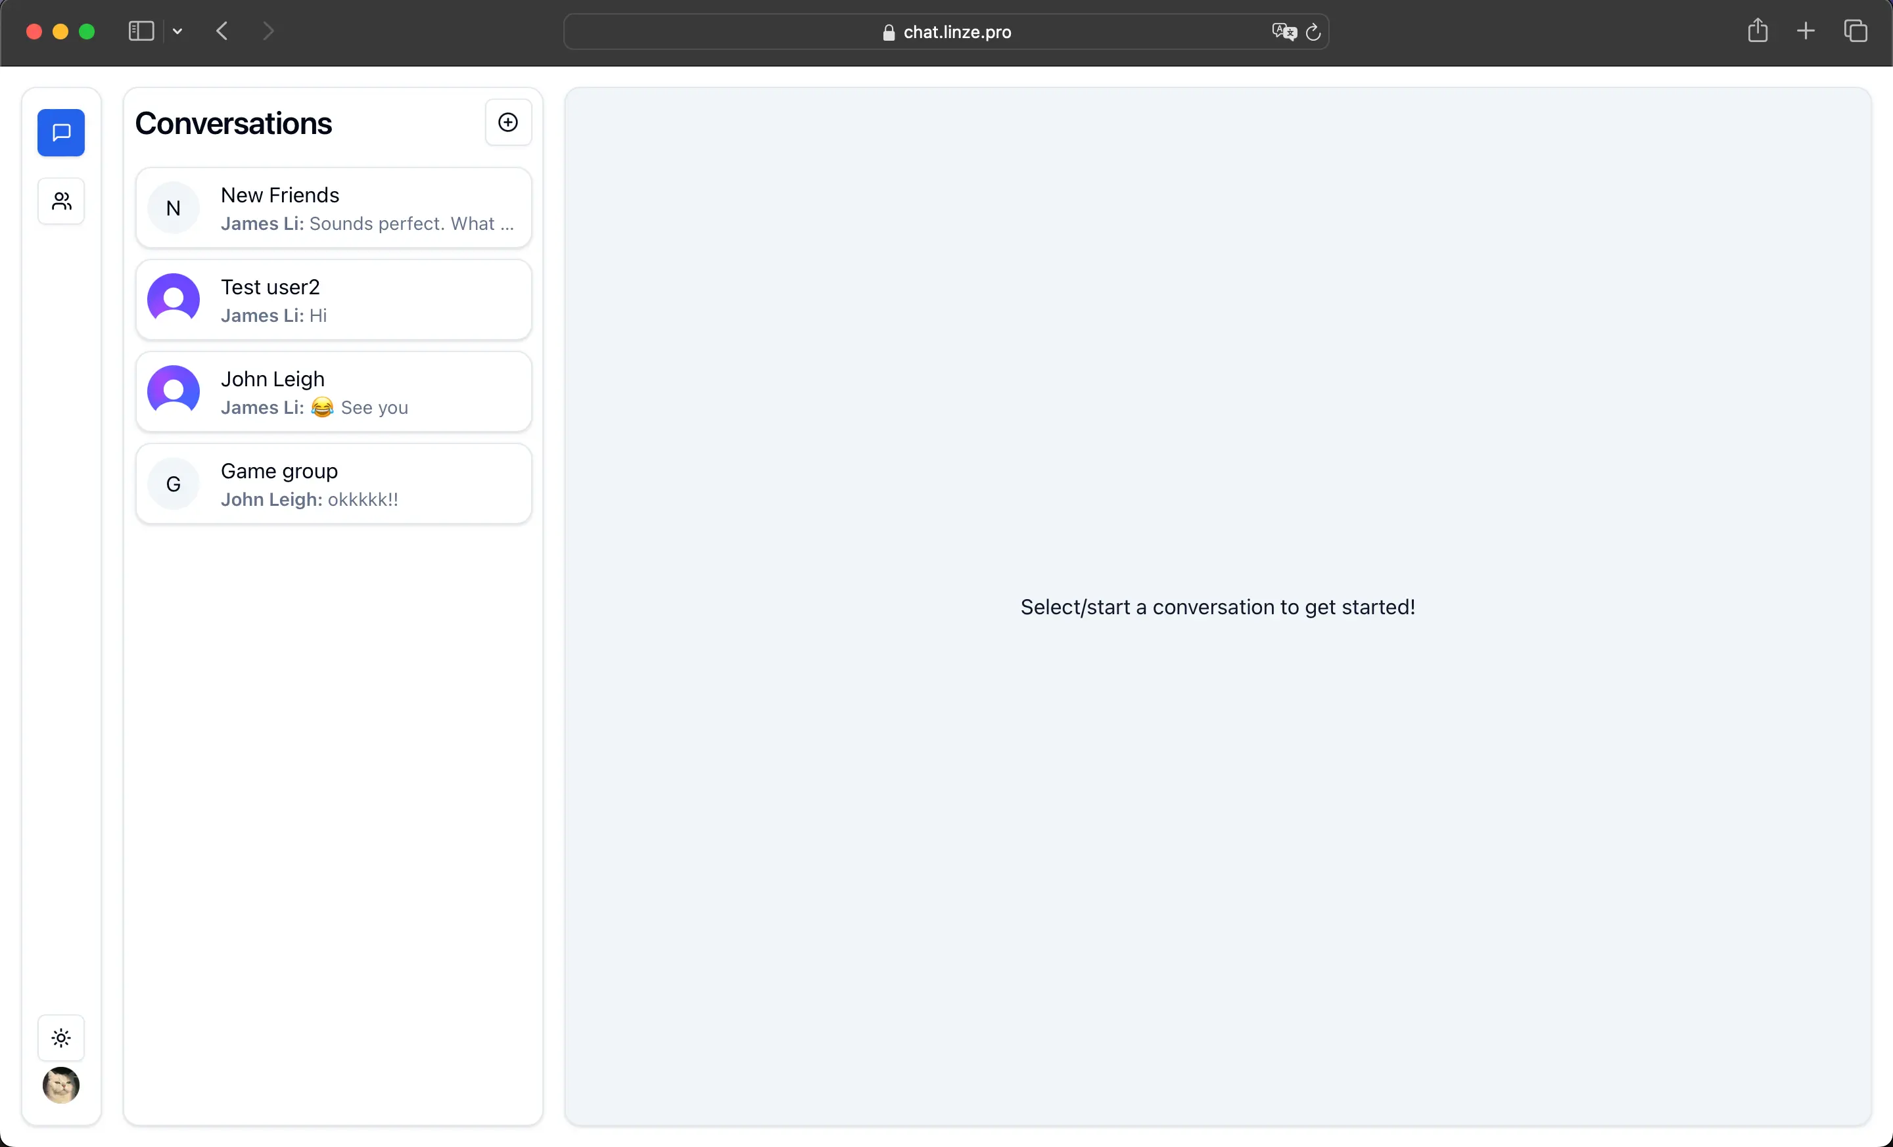Go forward to the next page
The height and width of the screenshot is (1147, 1893).
268,31
